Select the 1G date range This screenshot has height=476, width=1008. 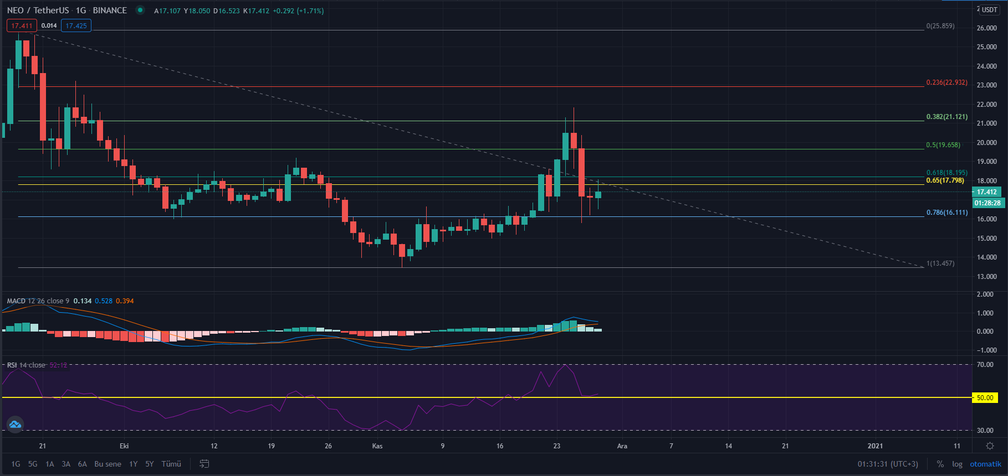(x=16, y=464)
